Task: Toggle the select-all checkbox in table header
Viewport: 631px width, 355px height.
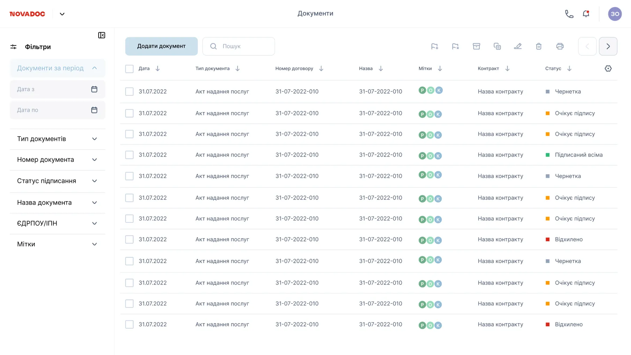Action: pyautogui.click(x=129, y=69)
